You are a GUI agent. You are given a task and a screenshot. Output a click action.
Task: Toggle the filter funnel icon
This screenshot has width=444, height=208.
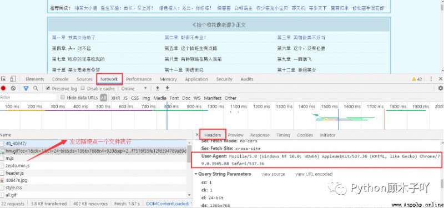(26, 88)
